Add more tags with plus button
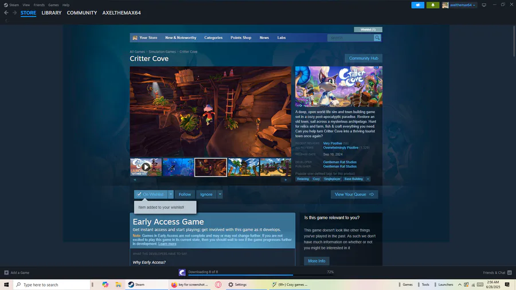This screenshot has width=516, height=290. pyautogui.click(x=368, y=179)
